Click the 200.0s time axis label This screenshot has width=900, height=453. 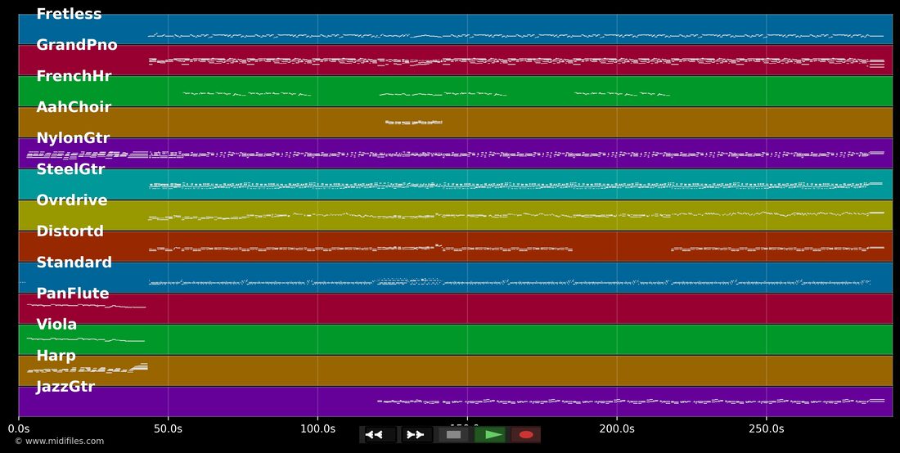pyautogui.click(x=617, y=428)
